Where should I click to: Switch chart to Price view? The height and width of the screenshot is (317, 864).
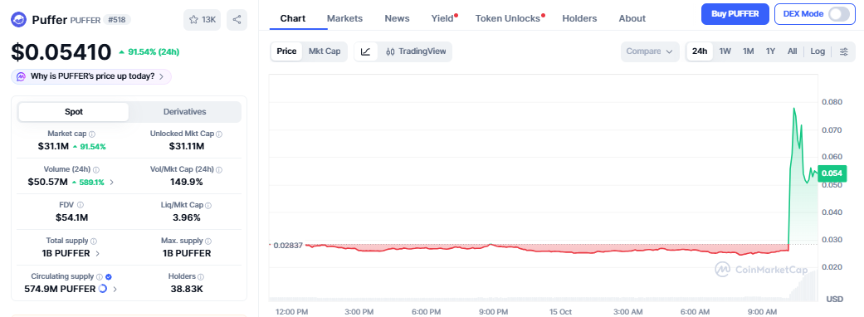point(286,51)
